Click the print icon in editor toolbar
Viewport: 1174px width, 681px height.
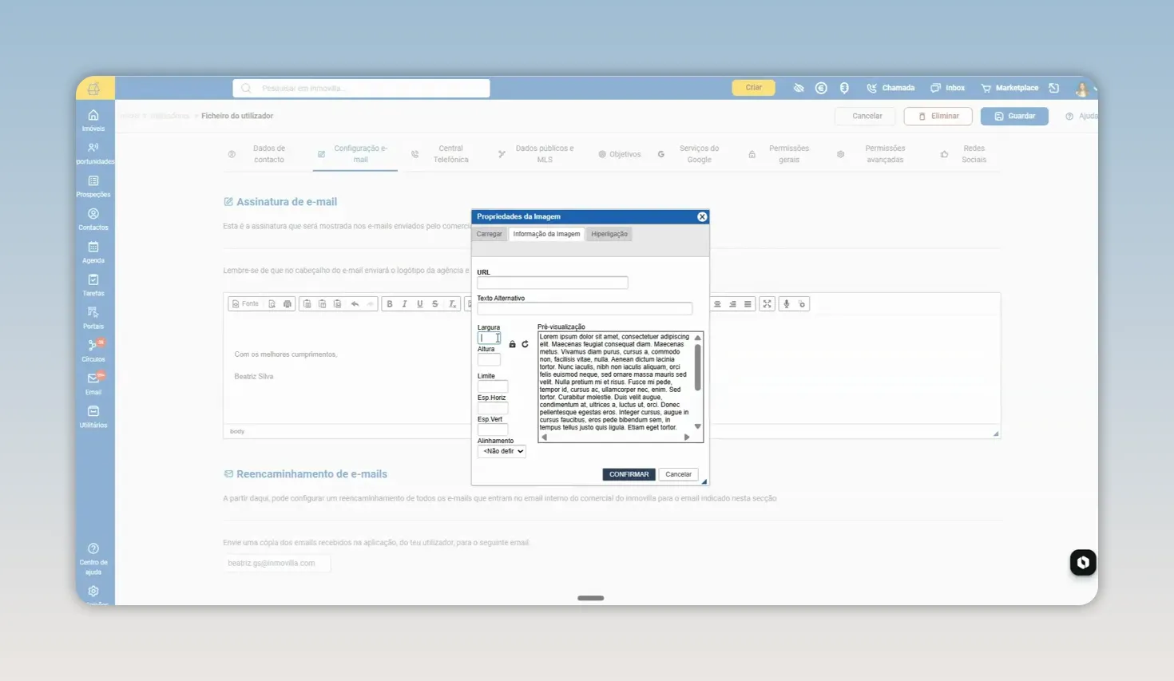coord(288,303)
